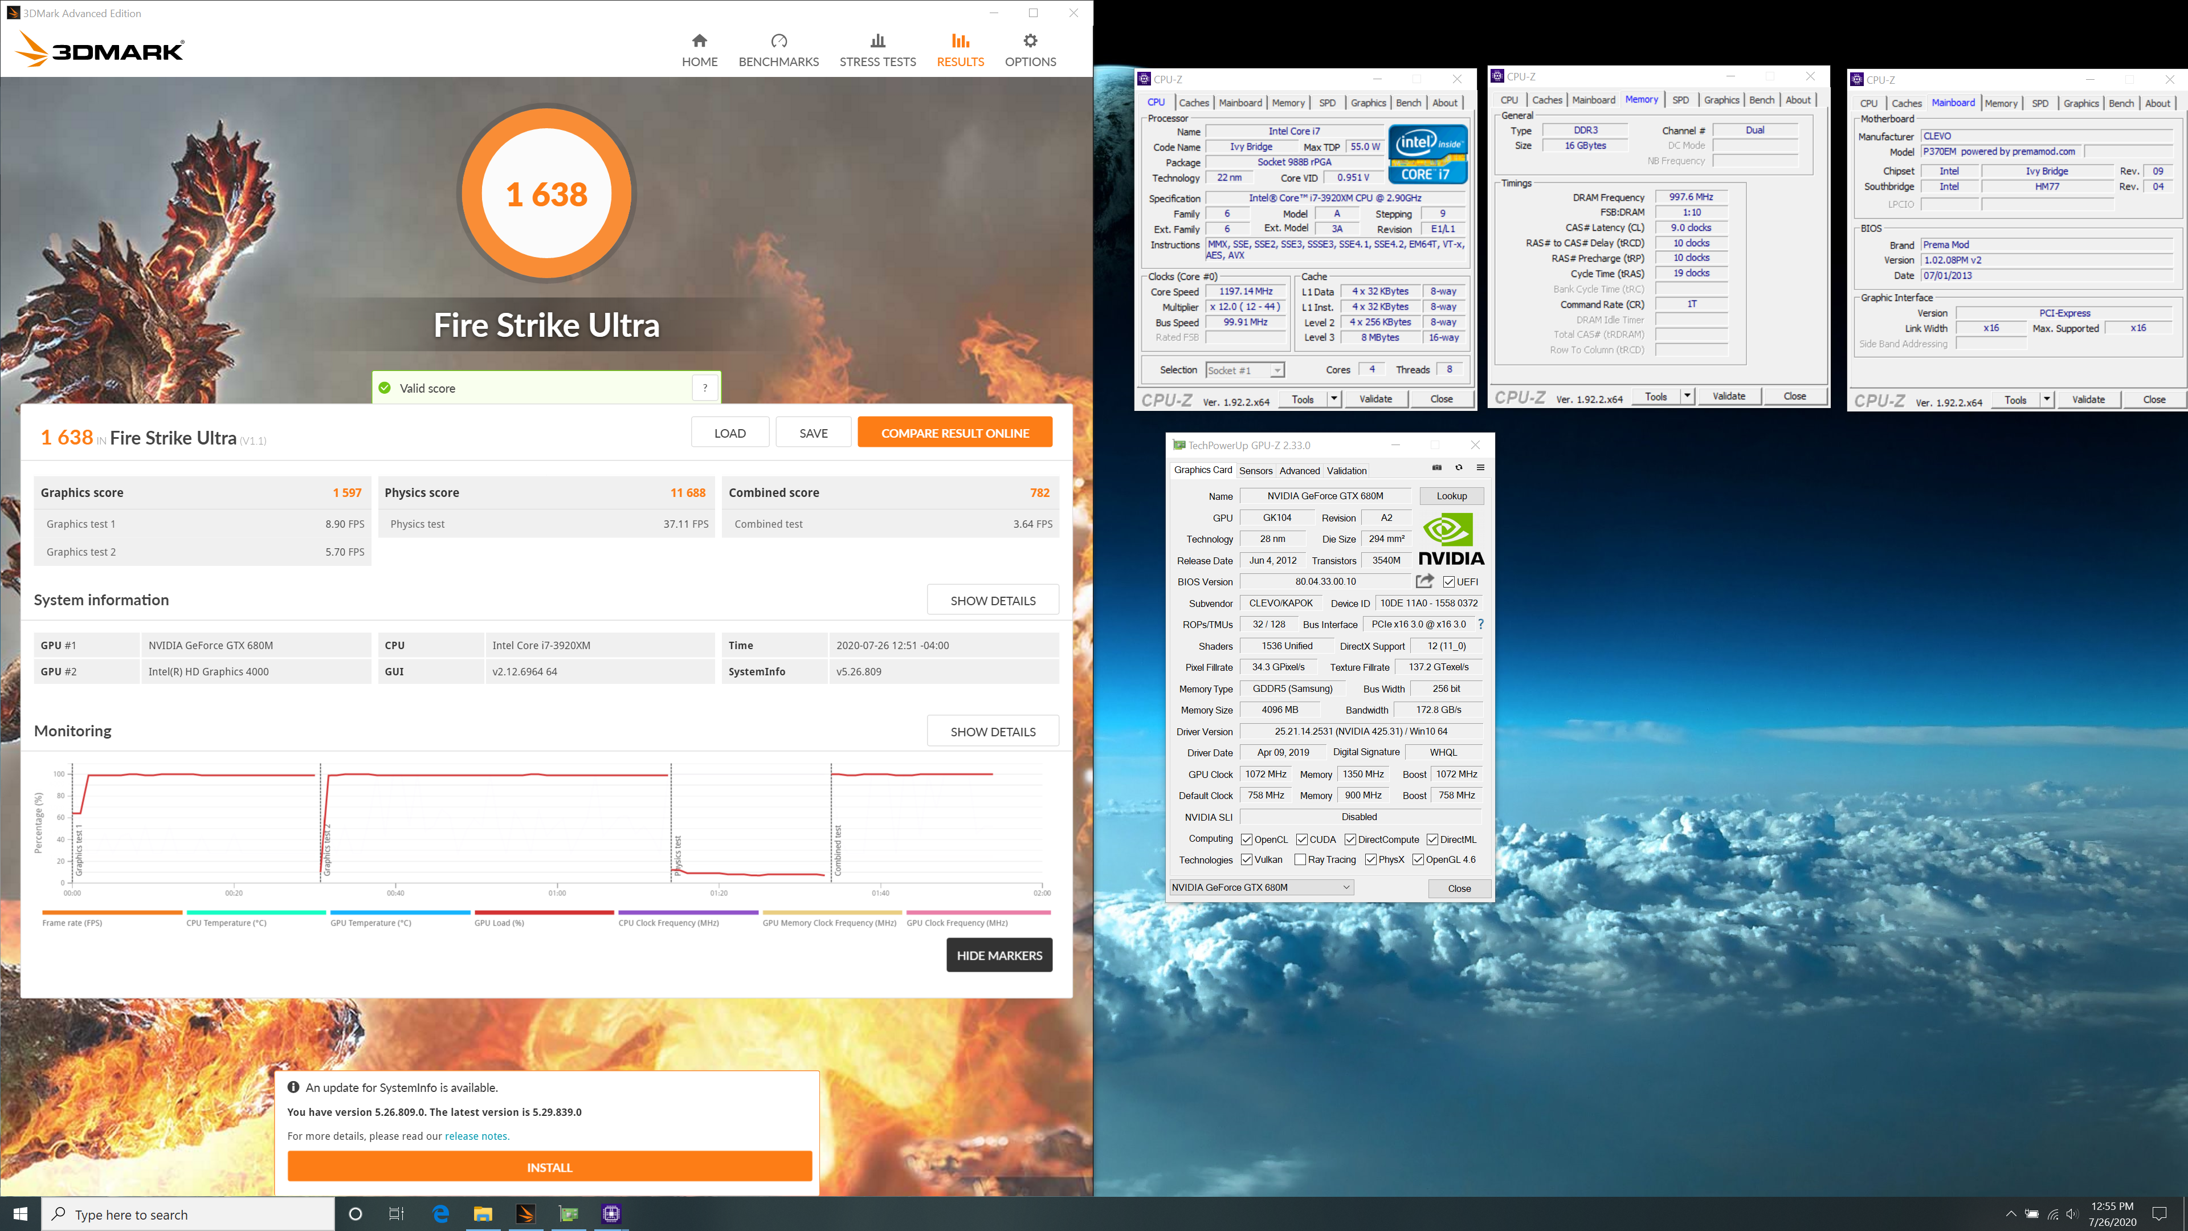Open Task View on the taskbar

click(397, 1214)
